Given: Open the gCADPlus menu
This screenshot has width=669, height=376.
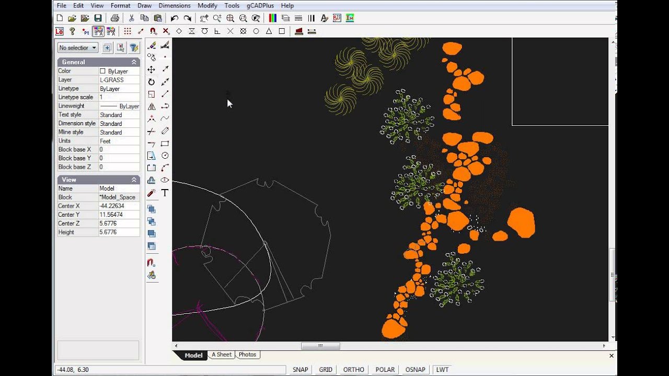Looking at the screenshot, I should 260,6.
